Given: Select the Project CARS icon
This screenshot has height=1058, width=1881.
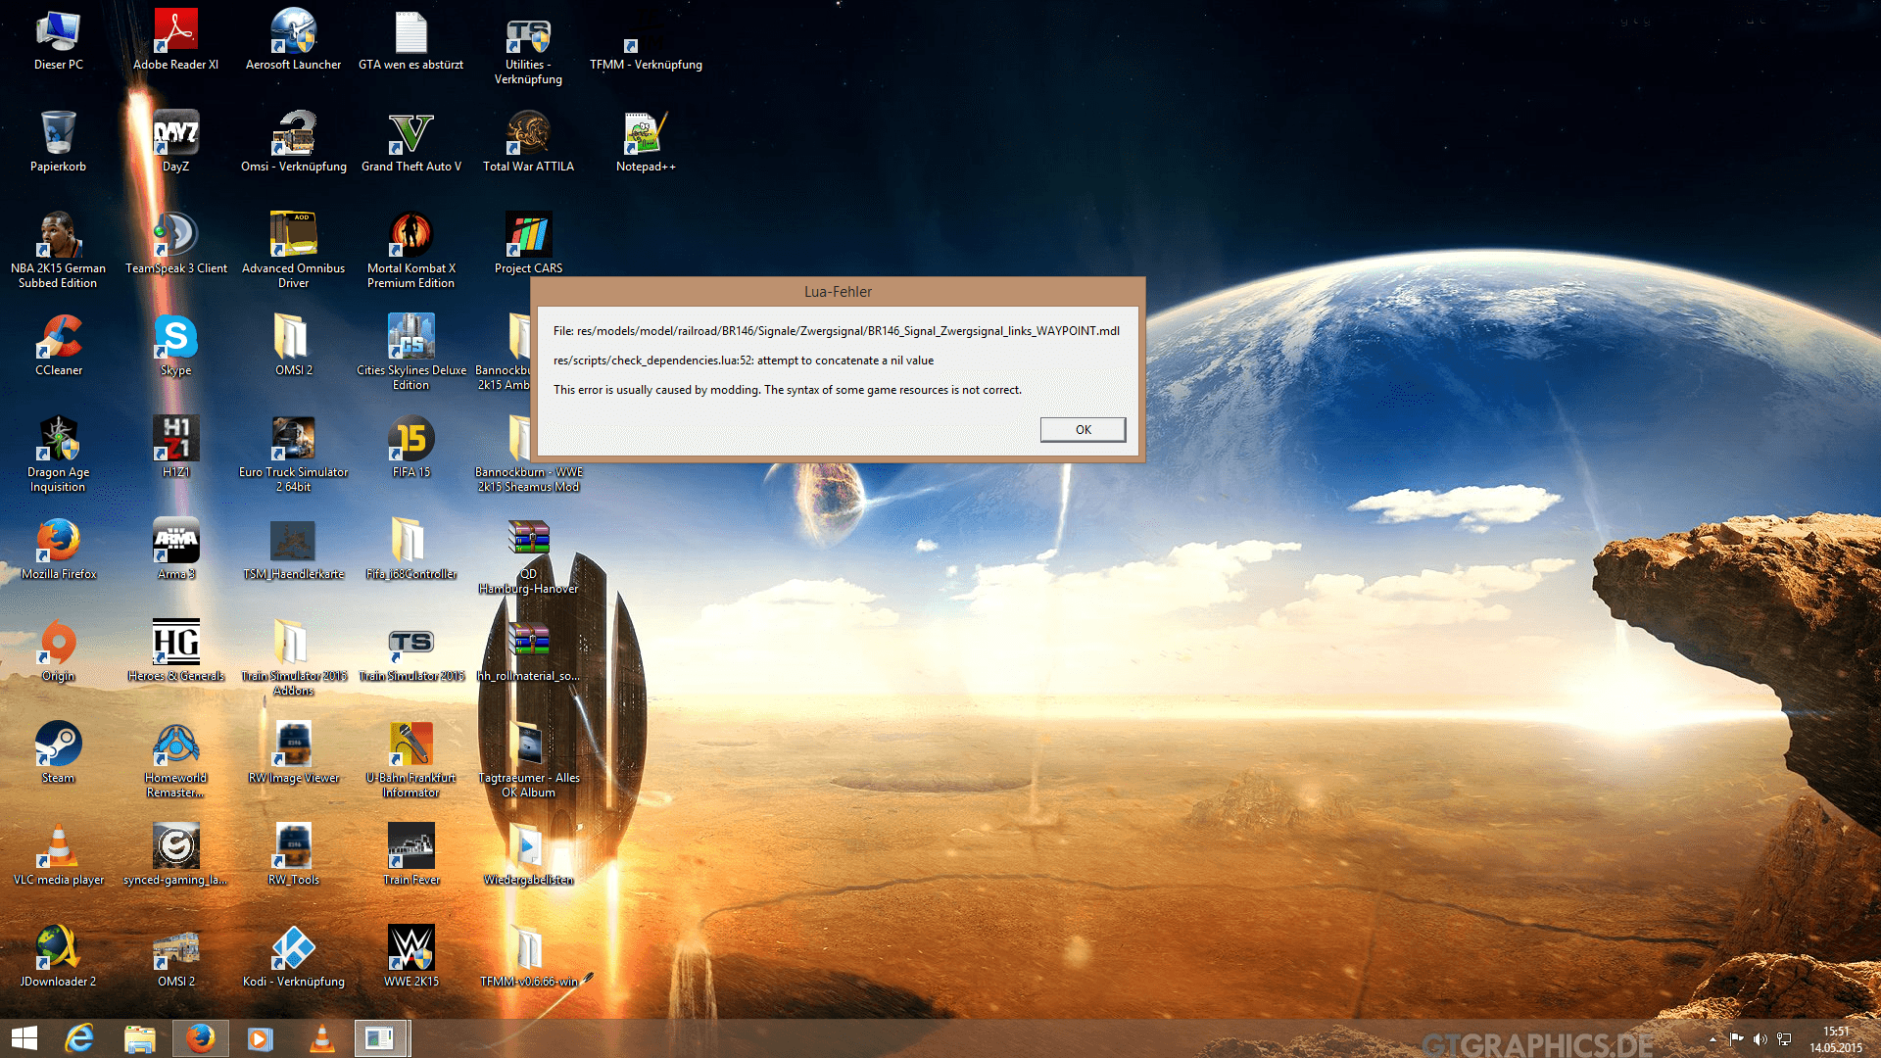Looking at the screenshot, I should pos(529,245).
